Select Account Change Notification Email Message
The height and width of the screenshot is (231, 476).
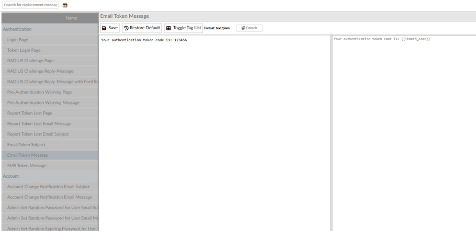coord(50,197)
